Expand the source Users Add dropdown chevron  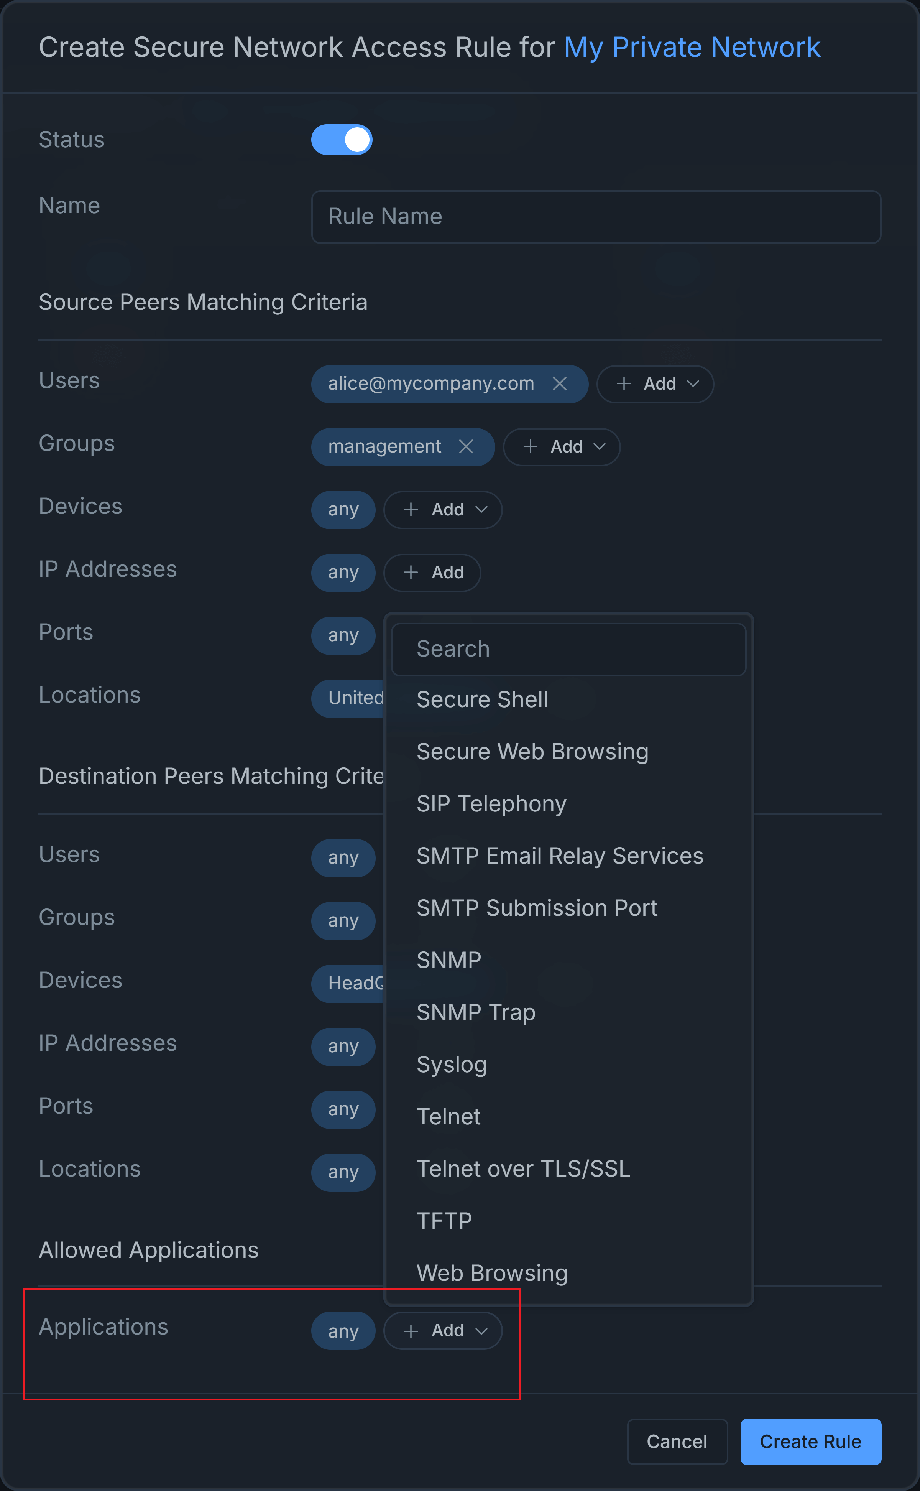pyautogui.click(x=692, y=384)
